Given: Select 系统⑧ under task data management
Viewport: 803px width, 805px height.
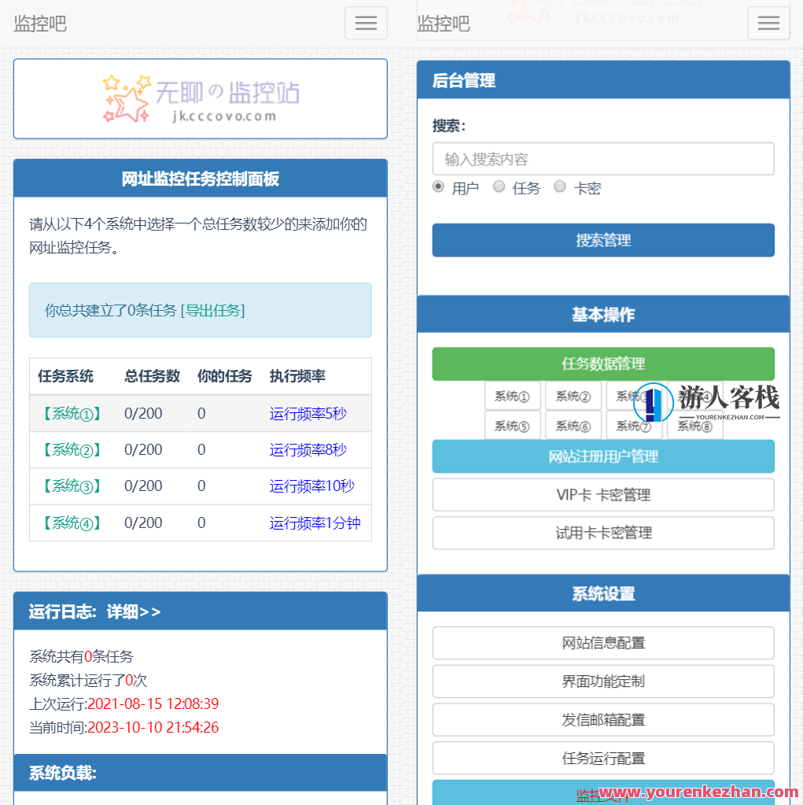Looking at the screenshot, I should 694,426.
